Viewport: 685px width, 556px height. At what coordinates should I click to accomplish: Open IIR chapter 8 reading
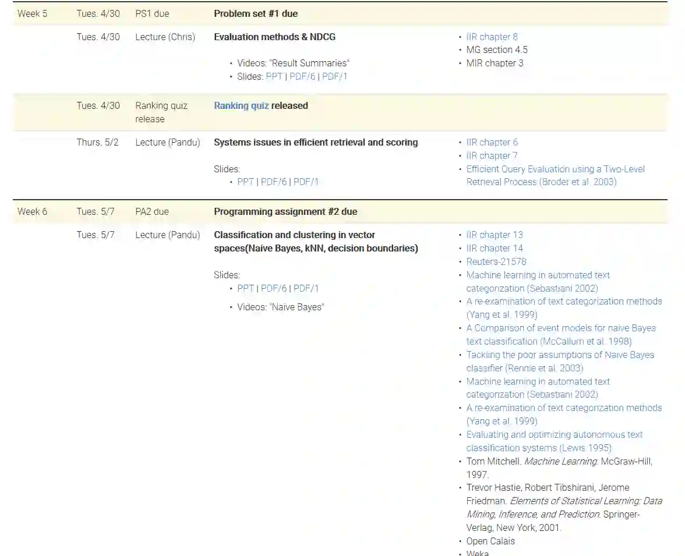click(x=492, y=37)
